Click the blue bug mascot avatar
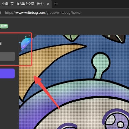 tap(26, 43)
